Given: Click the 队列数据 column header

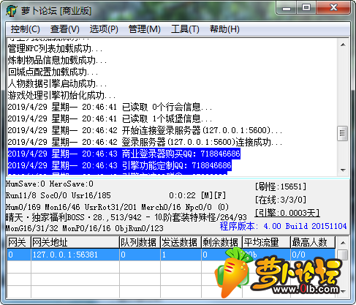Looking at the screenshot, I should (x=140, y=242).
